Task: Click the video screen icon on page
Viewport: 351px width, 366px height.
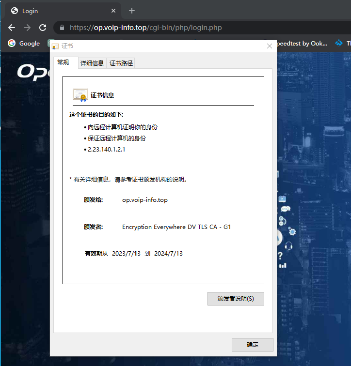Action: pos(282,199)
